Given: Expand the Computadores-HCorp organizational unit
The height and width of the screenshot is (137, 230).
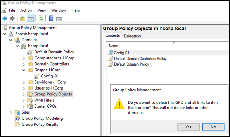Looking at the screenshot, I should (x=24, y=58).
